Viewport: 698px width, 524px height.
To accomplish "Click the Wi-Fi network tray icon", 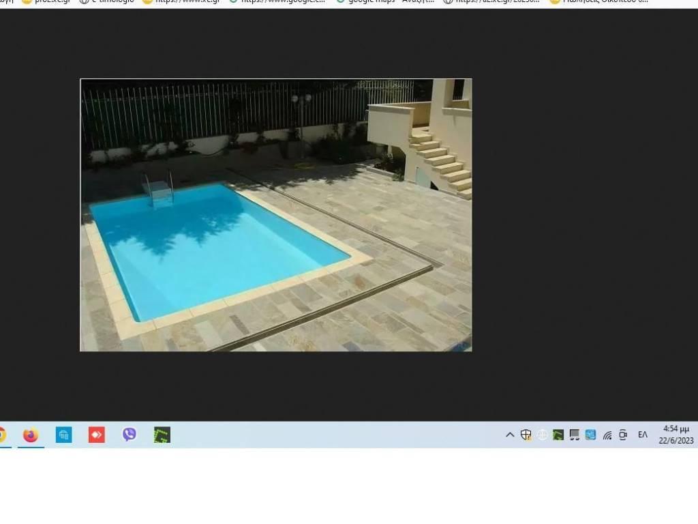I will pyautogui.click(x=607, y=435).
